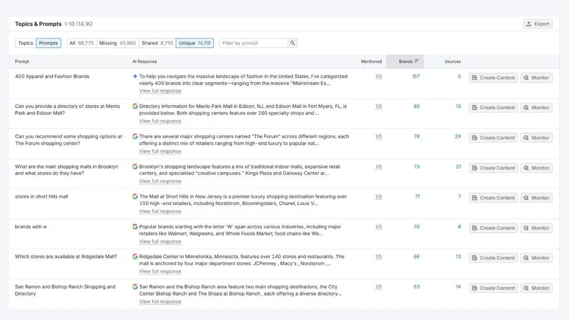Viewport: 569px width, 320px height.
Task: Click the search magnifier icon beside the prompt filter
Action: pyautogui.click(x=292, y=43)
